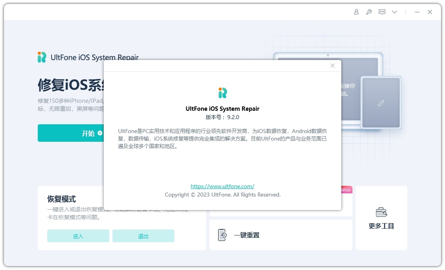Click the link icon on device illustration

[x=381, y=103]
